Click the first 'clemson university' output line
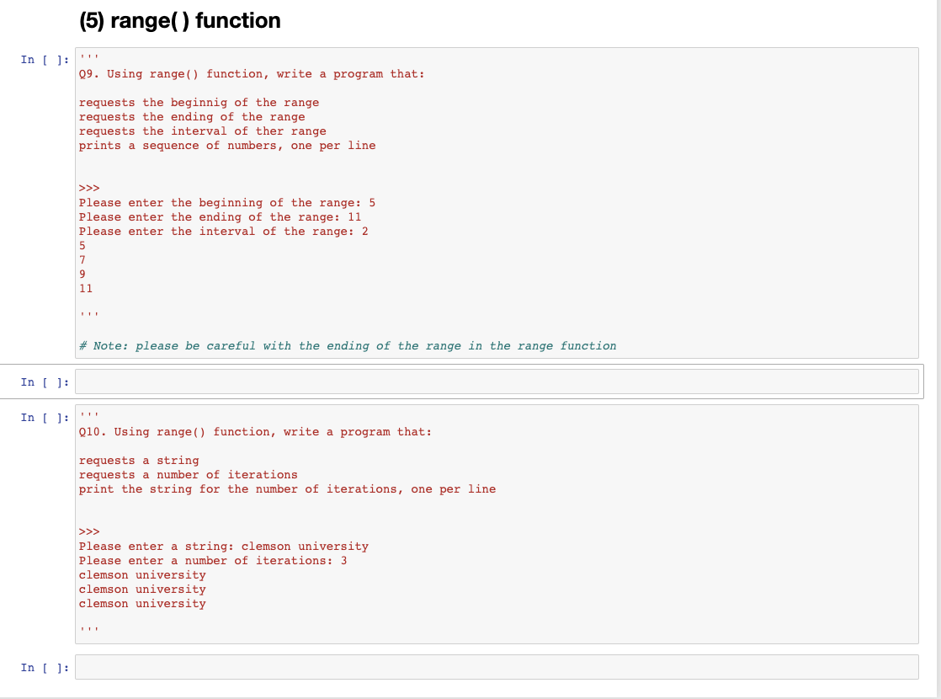The height and width of the screenshot is (699, 941). click(x=141, y=574)
